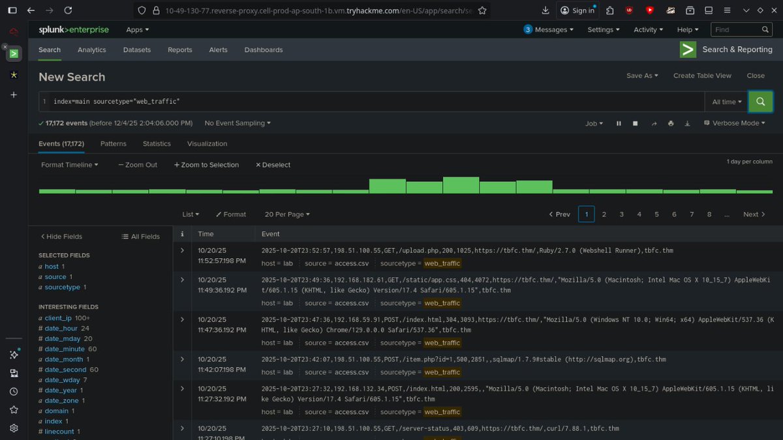Switch to the Statistics tab

pos(157,143)
